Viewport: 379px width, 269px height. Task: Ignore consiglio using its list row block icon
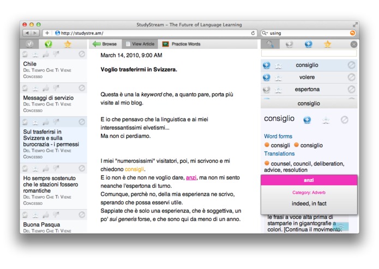351,65
